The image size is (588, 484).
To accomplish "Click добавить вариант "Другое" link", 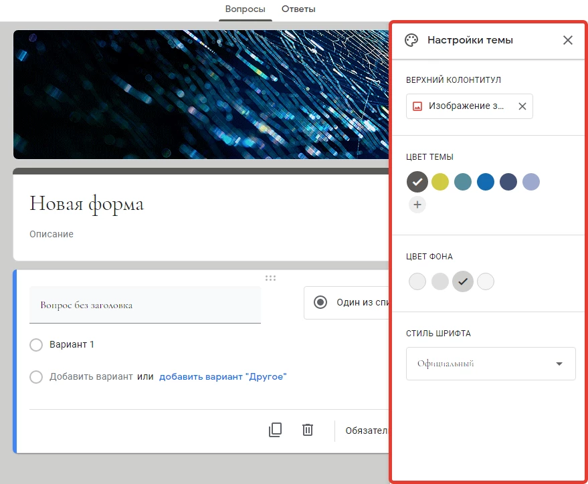I will [x=223, y=377].
